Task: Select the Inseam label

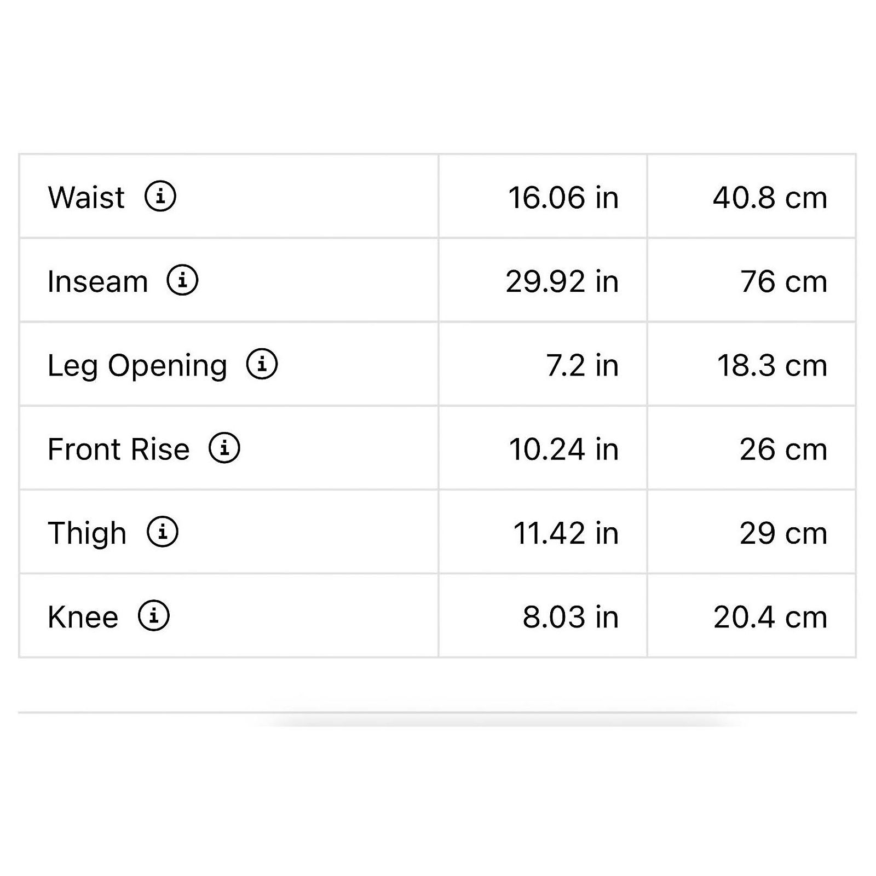Action: 97,281
